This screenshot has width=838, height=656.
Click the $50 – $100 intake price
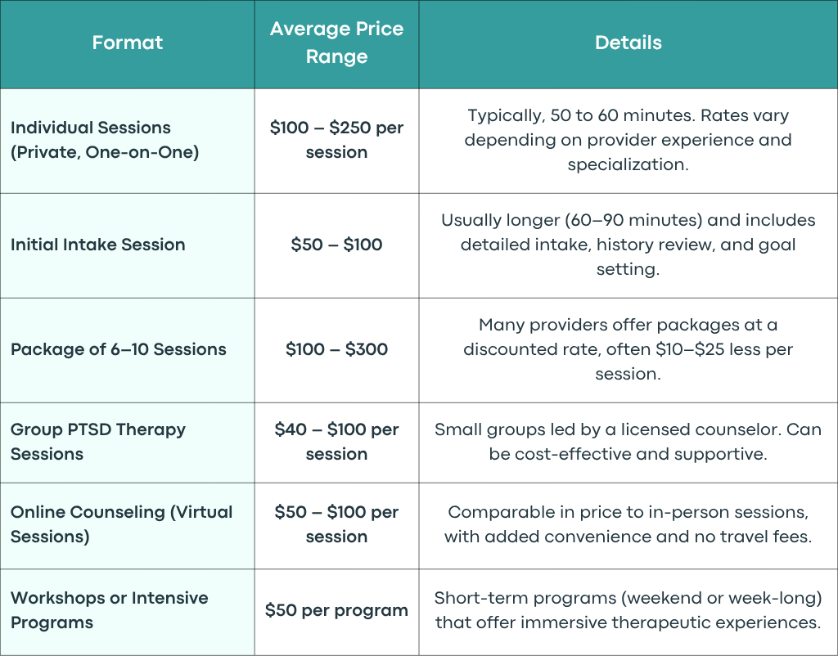[336, 245]
